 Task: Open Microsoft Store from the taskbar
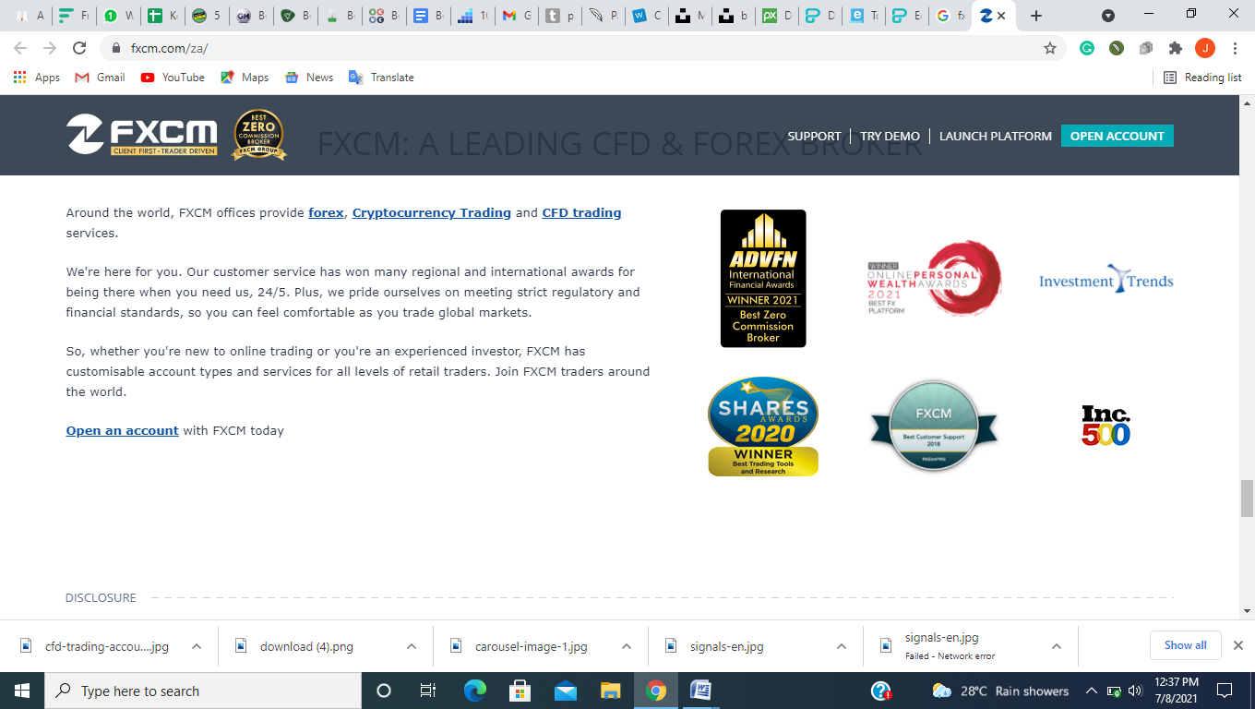520,691
